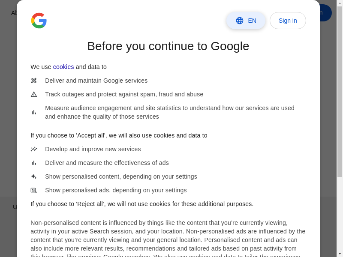Click the tools icon beside 'Deliver and maintain Google services'
343x257 pixels.
click(34, 81)
